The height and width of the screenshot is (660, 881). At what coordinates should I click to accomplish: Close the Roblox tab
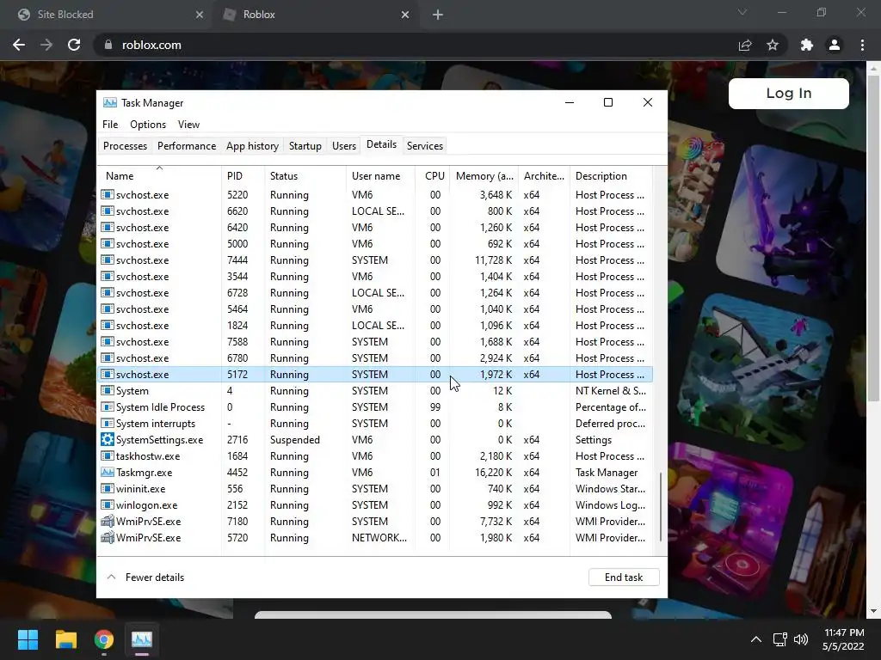point(405,15)
